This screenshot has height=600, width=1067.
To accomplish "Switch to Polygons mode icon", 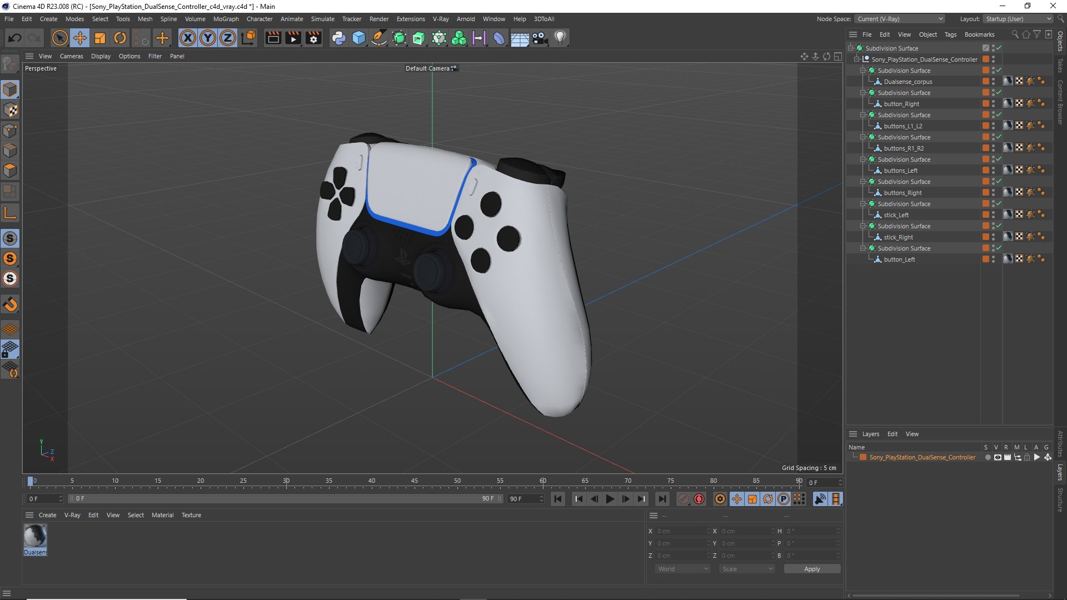I will [10, 170].
